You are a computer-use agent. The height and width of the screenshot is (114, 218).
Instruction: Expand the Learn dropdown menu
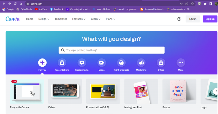96,19
